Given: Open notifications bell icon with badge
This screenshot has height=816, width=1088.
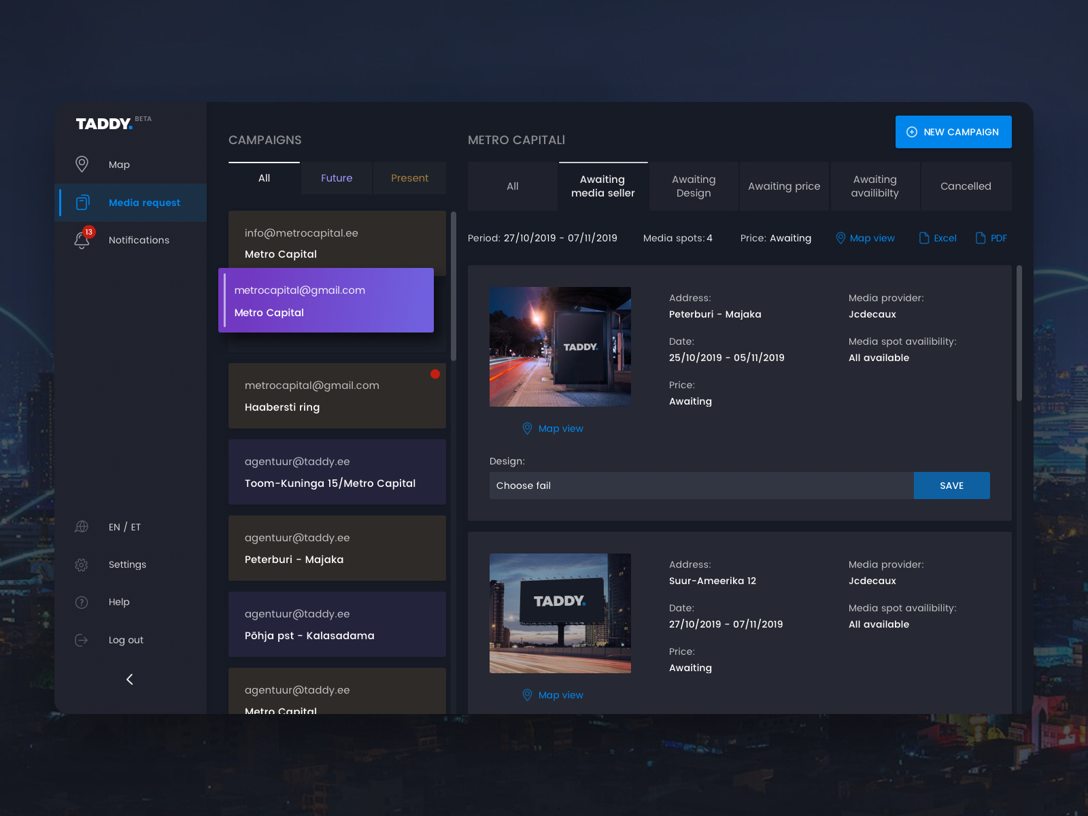Looking at the screenshot, I should 82,239.
